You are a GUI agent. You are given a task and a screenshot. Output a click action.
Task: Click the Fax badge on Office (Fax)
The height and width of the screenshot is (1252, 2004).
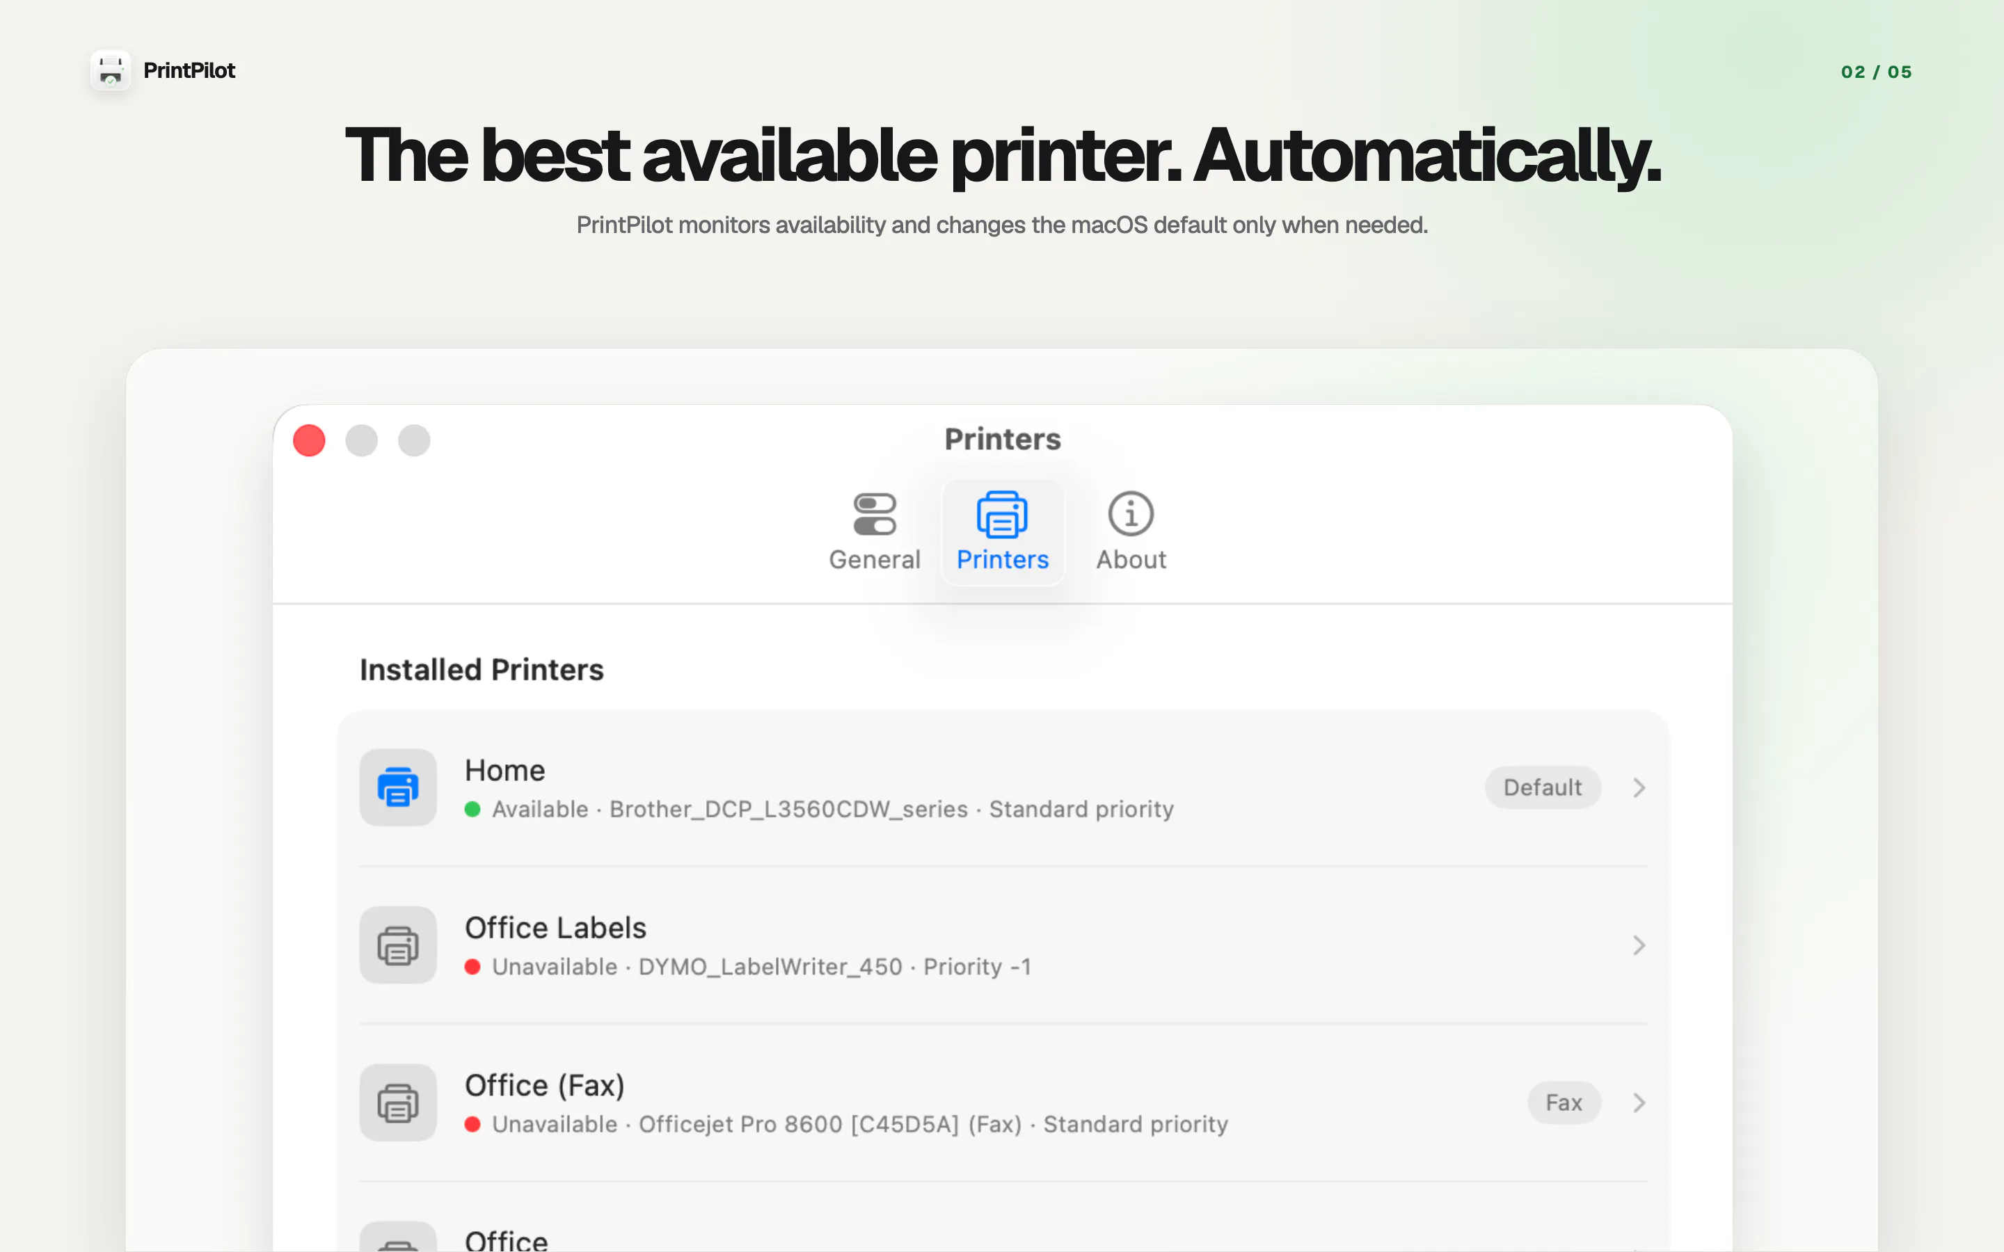pyautogui.click(x=1564, y=1102)
